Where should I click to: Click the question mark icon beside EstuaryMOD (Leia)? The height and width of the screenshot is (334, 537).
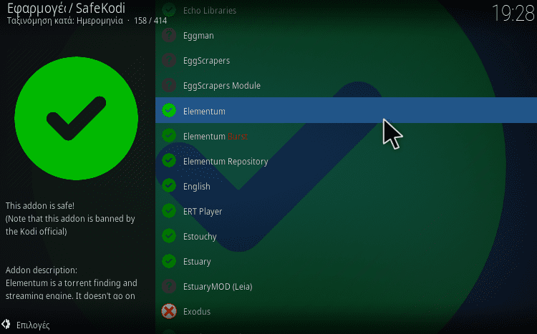tap(169, 286)
